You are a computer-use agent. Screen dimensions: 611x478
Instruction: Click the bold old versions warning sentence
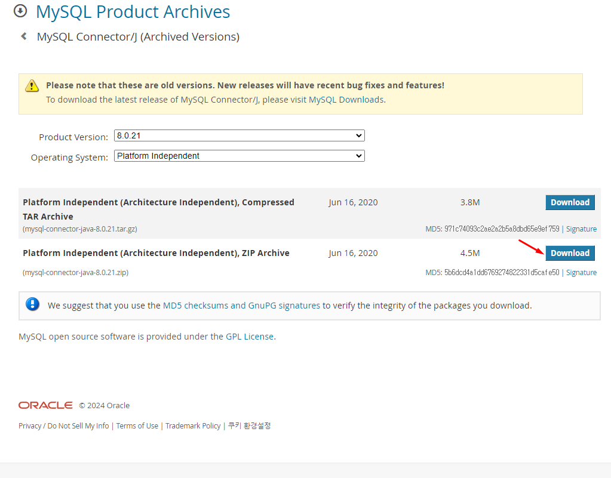245,85
